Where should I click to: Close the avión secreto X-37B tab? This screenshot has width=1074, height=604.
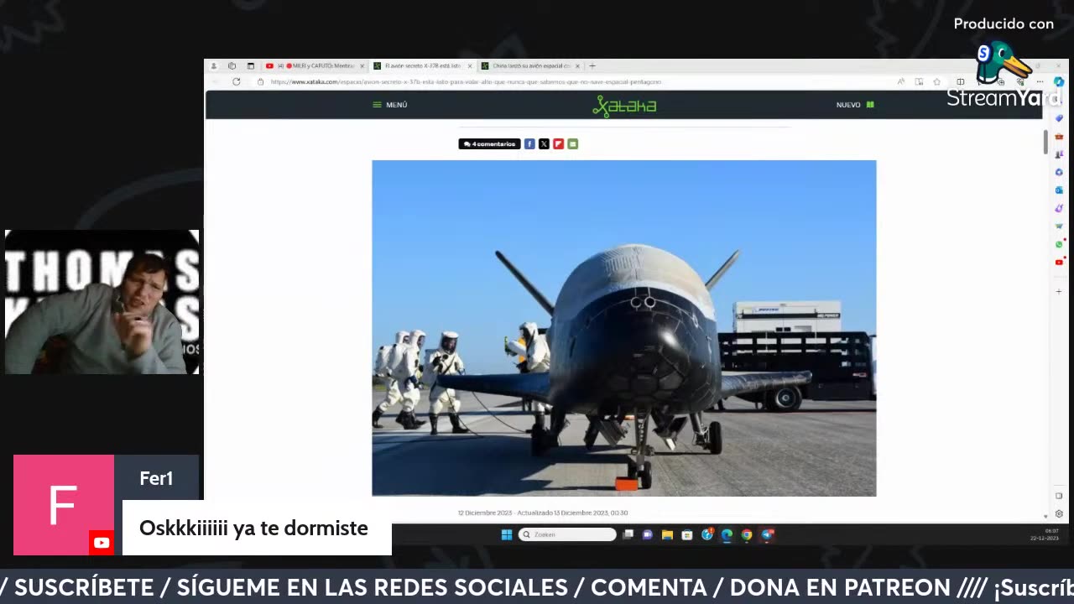(x=470, y=65)
